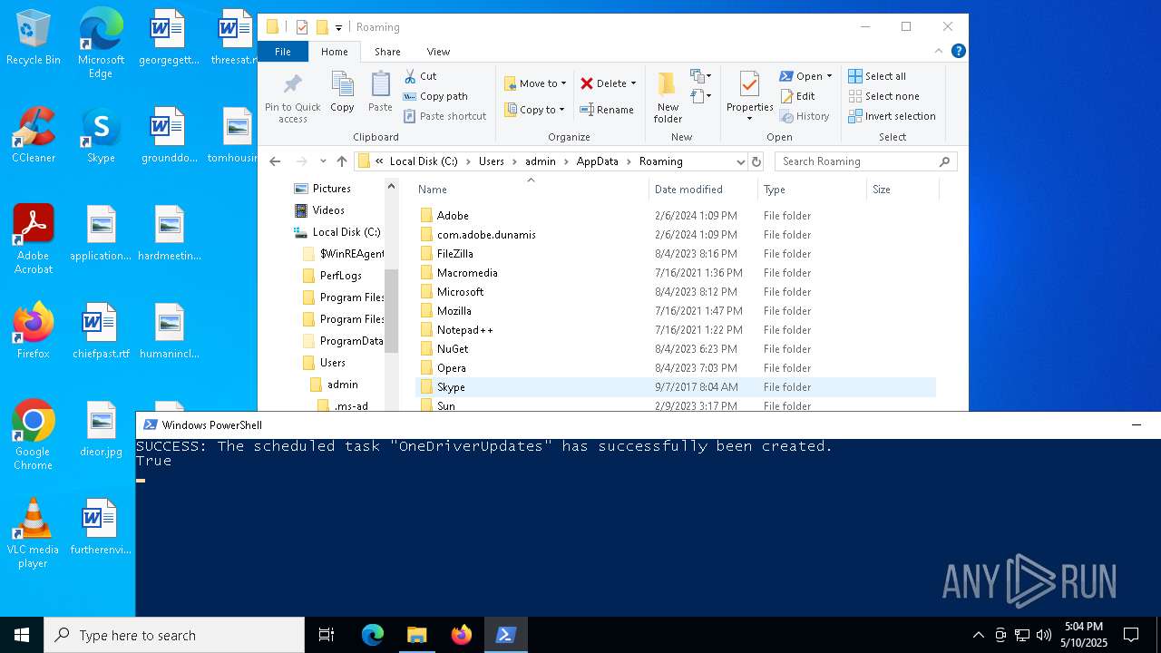The image size is (1161, 653).
Task: Go up one folder level arrow
Action: (341, 161)
